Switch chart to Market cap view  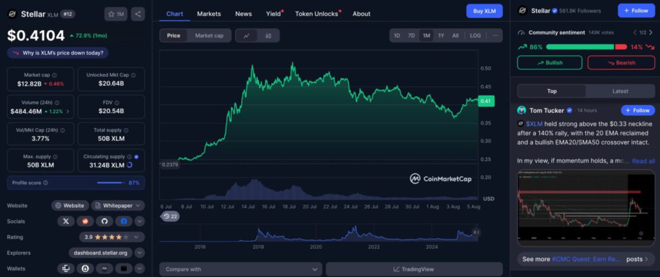209,35
